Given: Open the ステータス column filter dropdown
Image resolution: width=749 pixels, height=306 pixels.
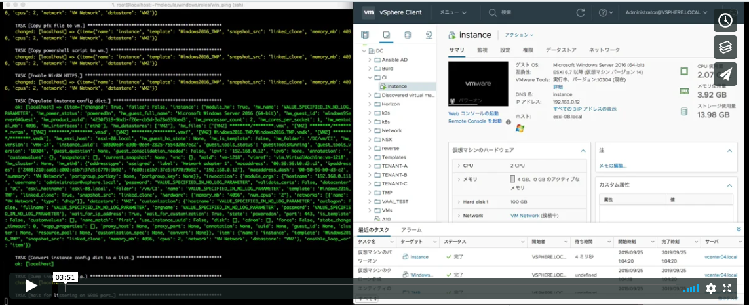Looking at the screenshot, I should click(522, 242).
